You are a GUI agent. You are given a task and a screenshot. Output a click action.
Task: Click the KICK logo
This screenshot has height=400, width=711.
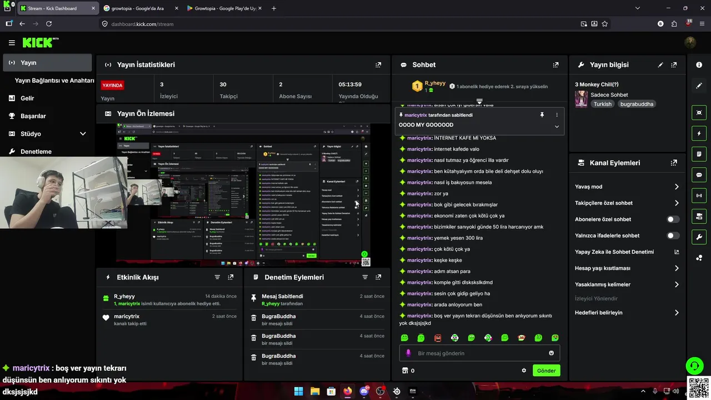(x=40, y=42)
